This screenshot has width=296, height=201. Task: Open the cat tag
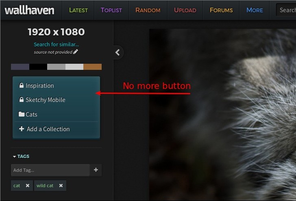(17, 186)
